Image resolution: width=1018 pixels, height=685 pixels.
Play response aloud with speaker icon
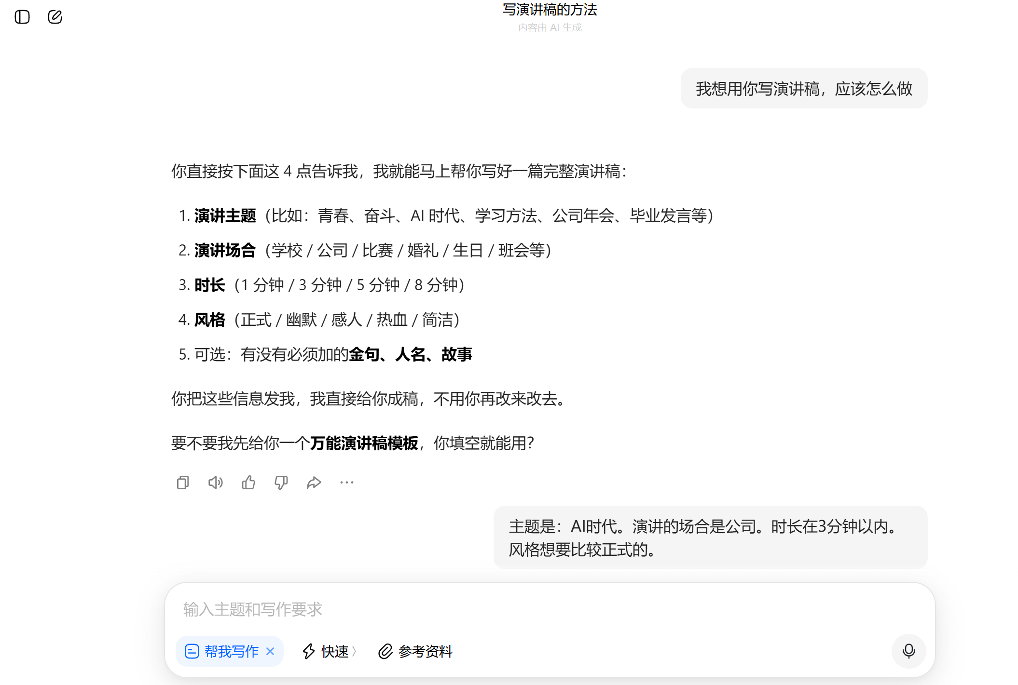click(216, 483)
